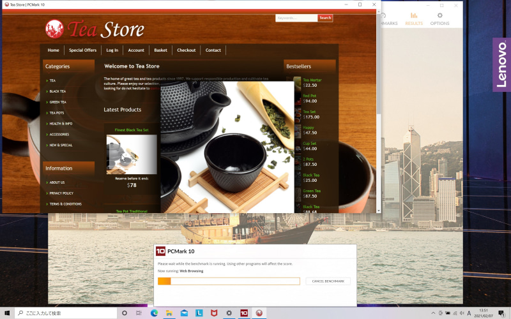Open the ACCESSORIES category
The height and width of the screenshot is (319, 511).
59,134
